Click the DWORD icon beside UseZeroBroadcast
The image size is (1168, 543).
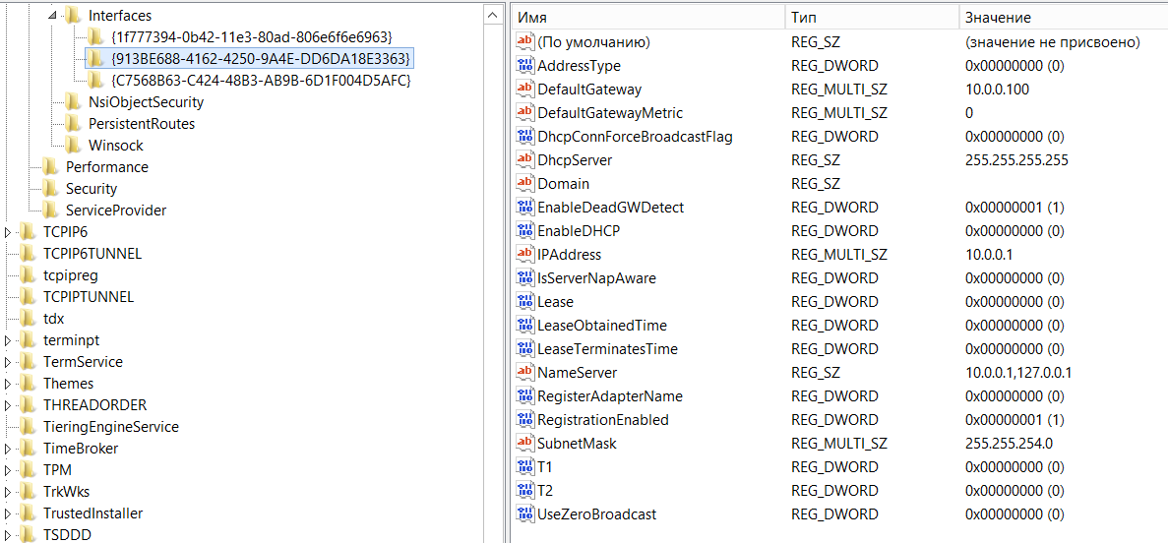tap(524, 514)
